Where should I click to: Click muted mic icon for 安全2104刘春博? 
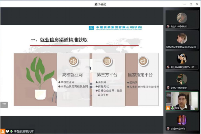point(168,87)
